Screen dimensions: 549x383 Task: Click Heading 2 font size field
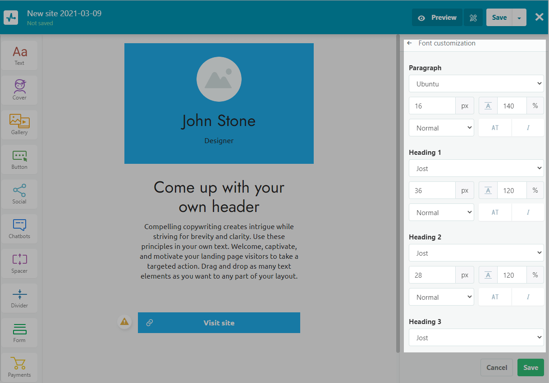point(432,275)
